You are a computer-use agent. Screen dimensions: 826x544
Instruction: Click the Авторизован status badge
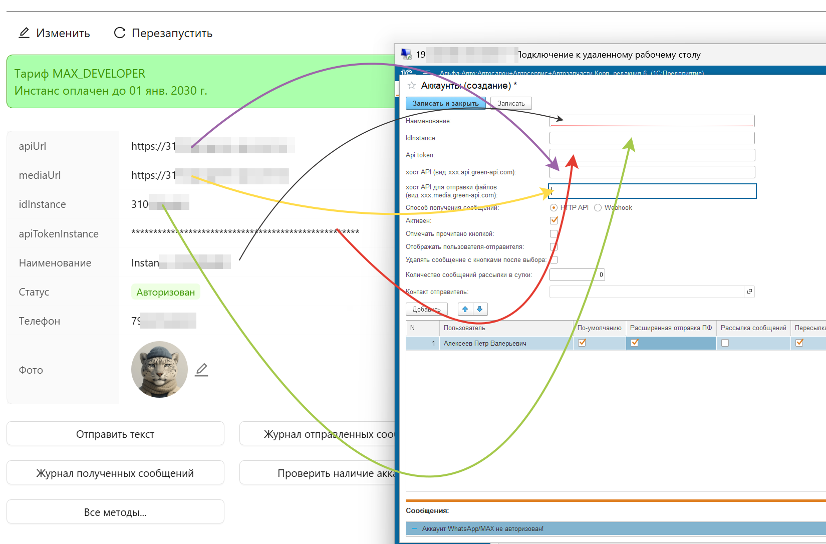pyautogui.click(x=166, y=292)
